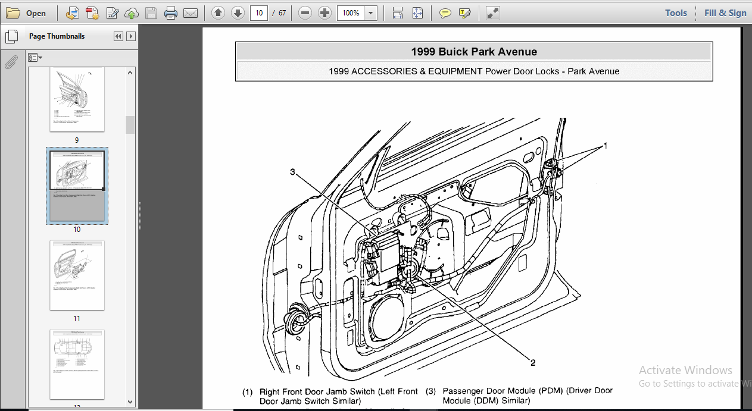Click the Create PDF icon
Viewport: 752px width, 411px height.
point(92,13)
